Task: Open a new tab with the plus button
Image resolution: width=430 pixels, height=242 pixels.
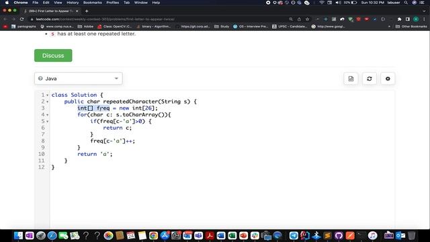Action: pyautogui.click(x=87, y=11)
